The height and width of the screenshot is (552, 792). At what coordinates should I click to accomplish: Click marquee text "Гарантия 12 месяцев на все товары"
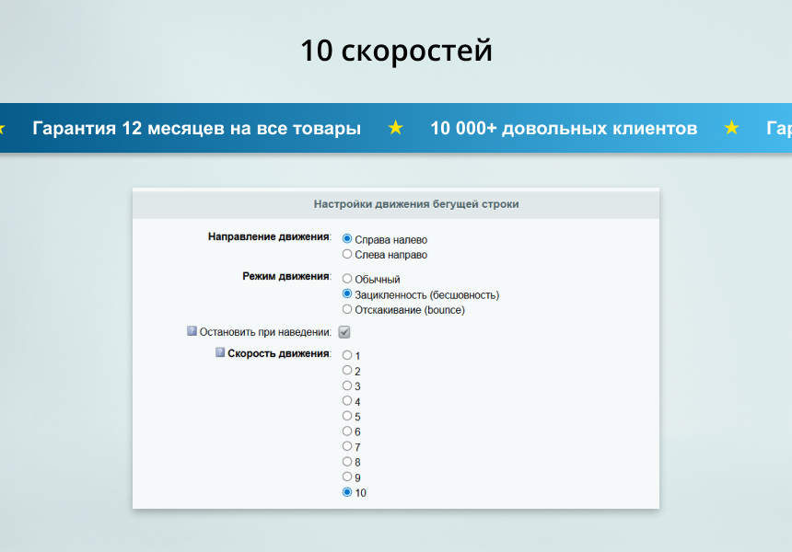pyautogui.click(x=196, y=128)
